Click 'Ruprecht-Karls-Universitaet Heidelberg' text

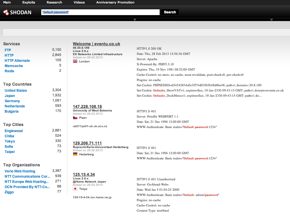pyautogui.click(x=101, y=147)
